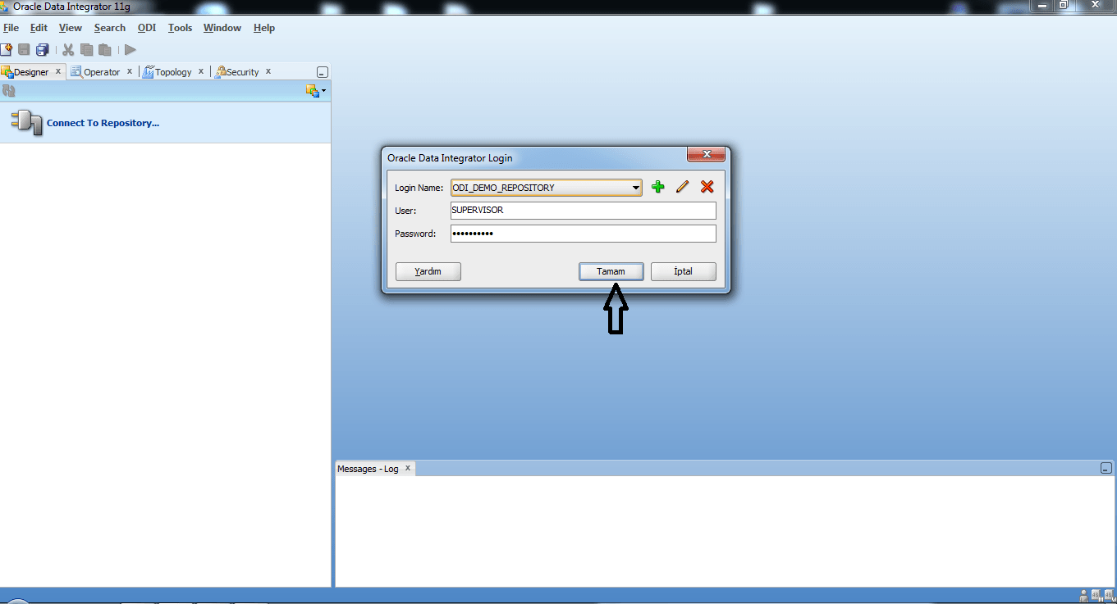Switch to the Topology tab

point(172,71)
